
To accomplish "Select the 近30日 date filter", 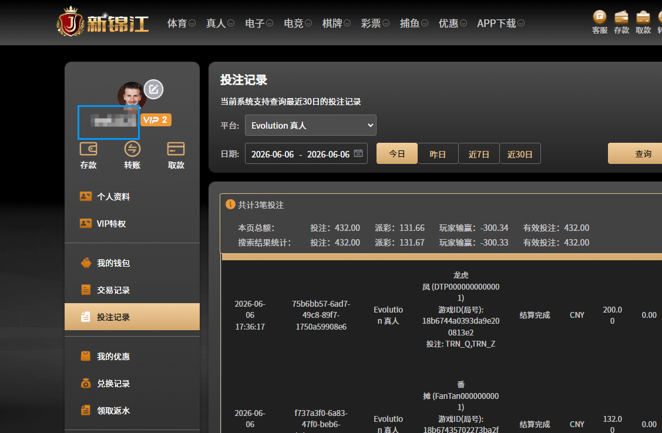I will tap(520, 154).
